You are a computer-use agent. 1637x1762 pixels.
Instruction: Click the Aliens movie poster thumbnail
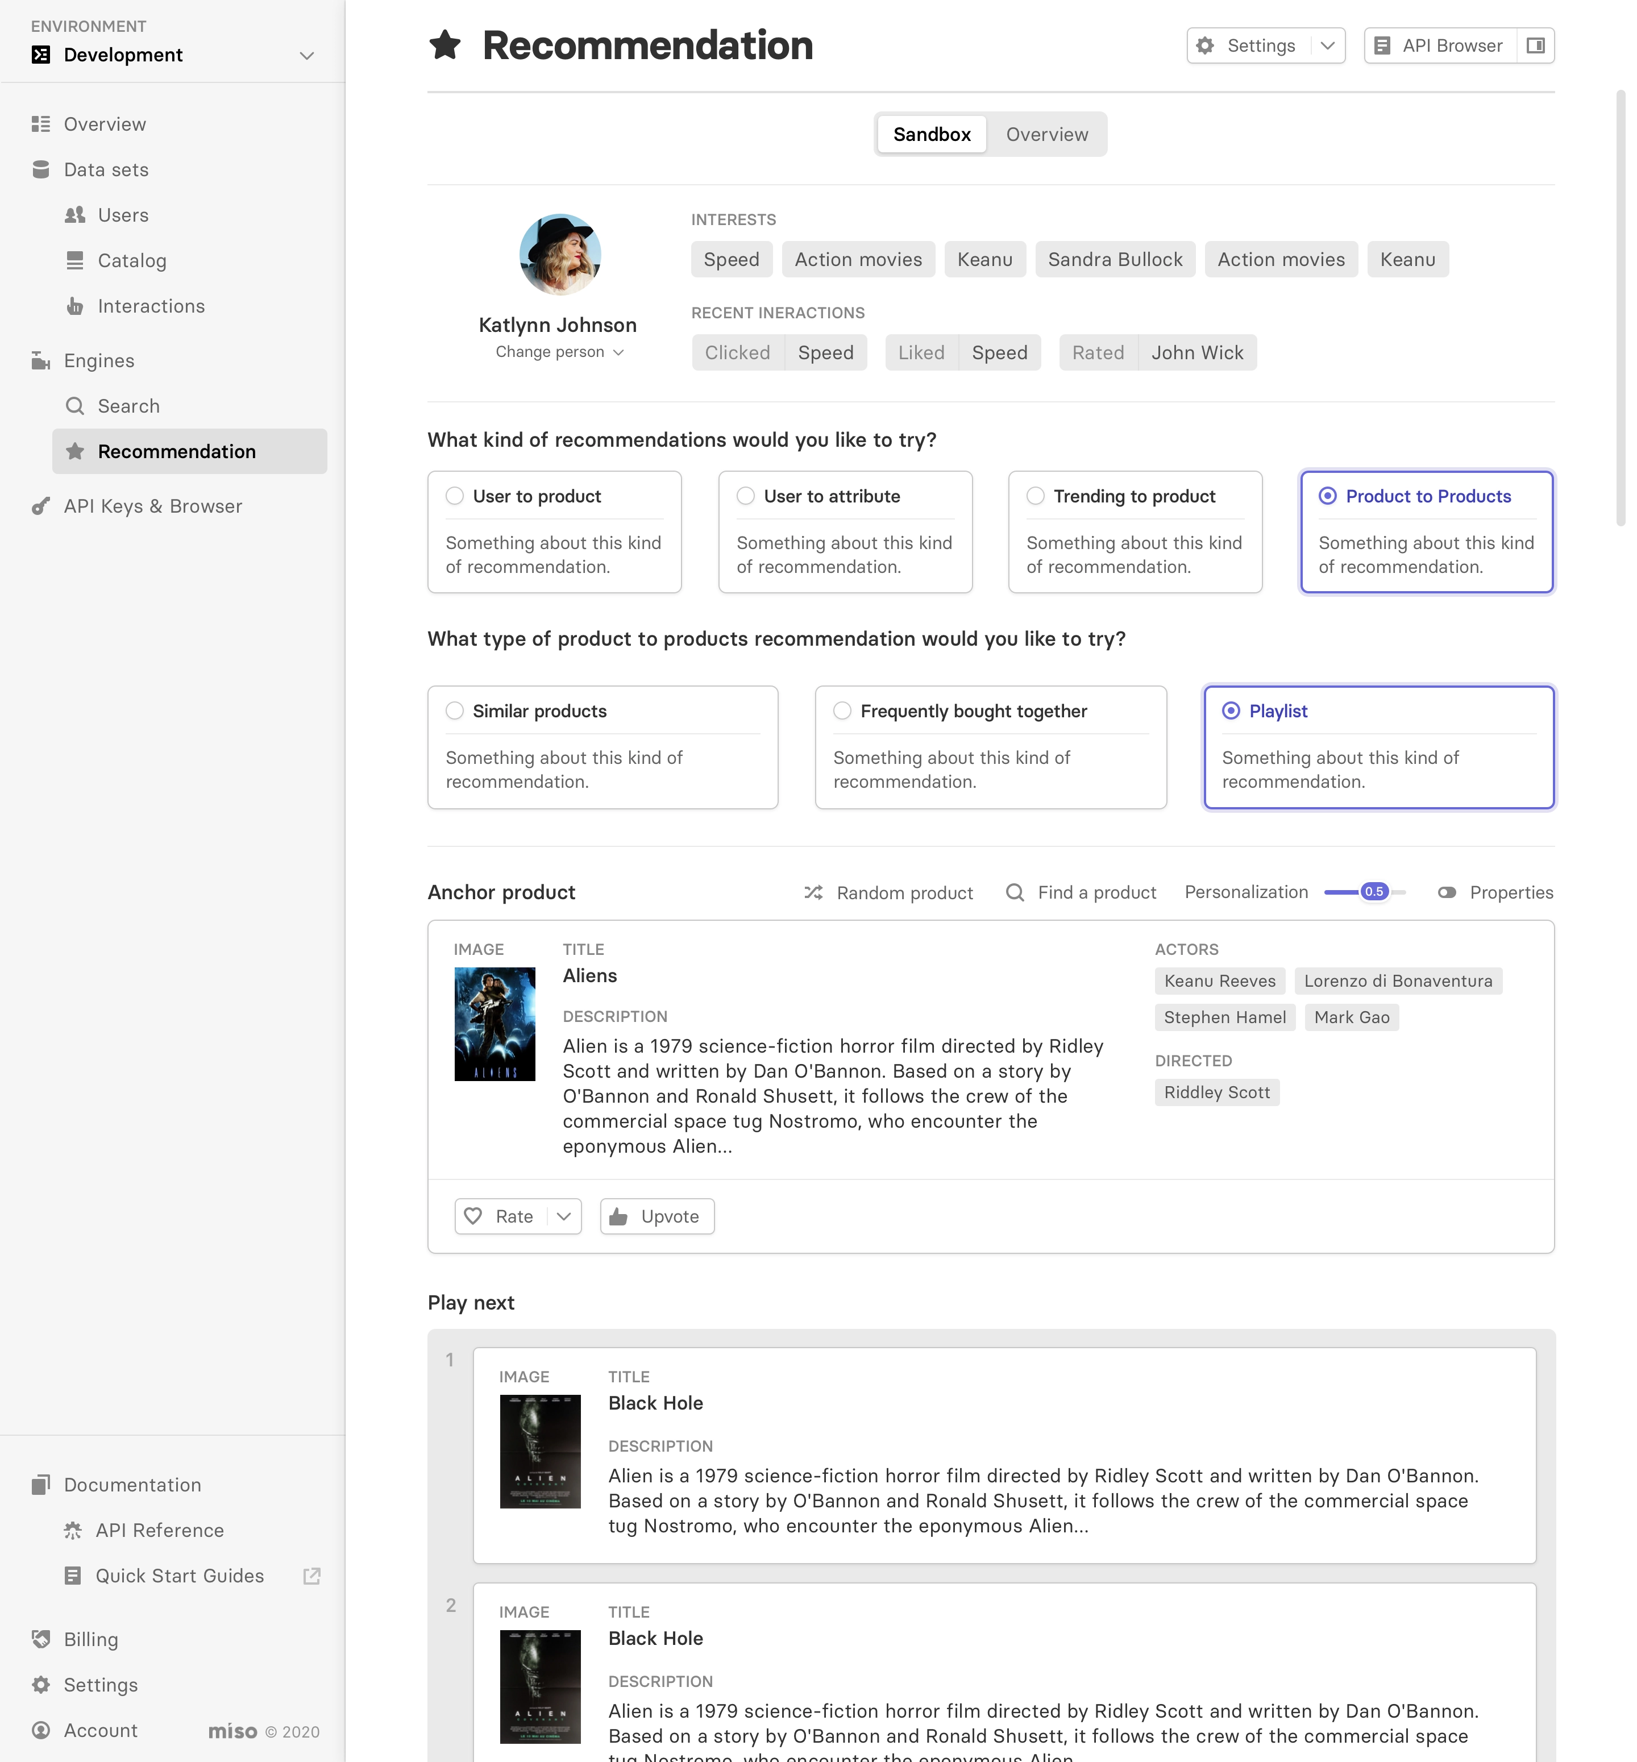pos(495,1023)
